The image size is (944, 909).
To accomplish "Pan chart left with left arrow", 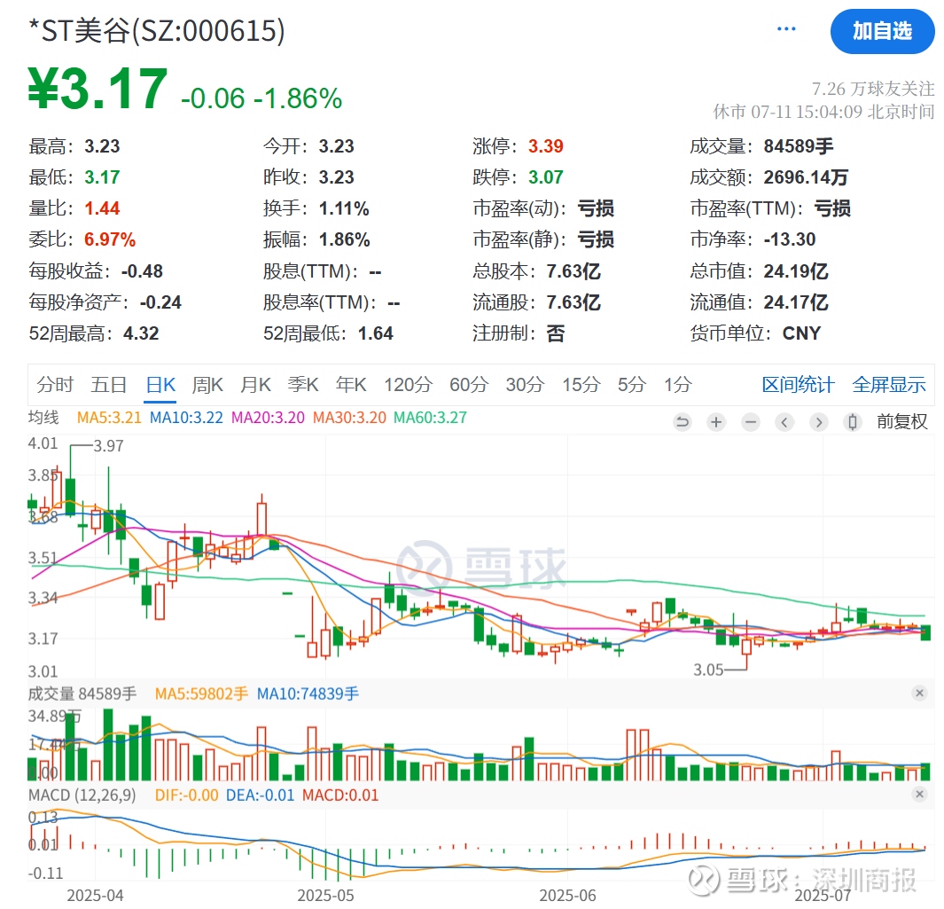I will coord(784,421).
